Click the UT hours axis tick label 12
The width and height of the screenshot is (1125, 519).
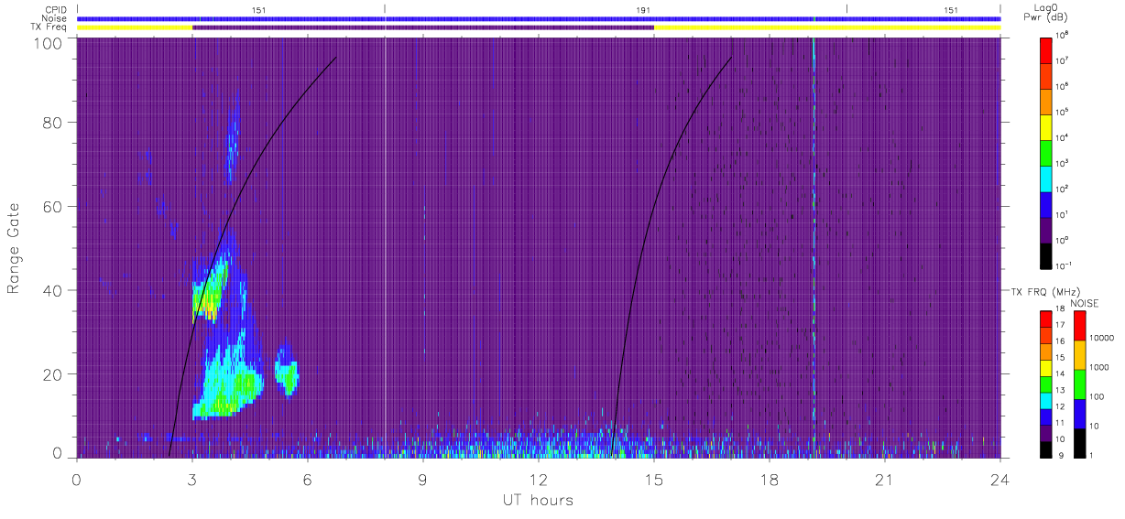pyautogui.click(x=539, y=480)
